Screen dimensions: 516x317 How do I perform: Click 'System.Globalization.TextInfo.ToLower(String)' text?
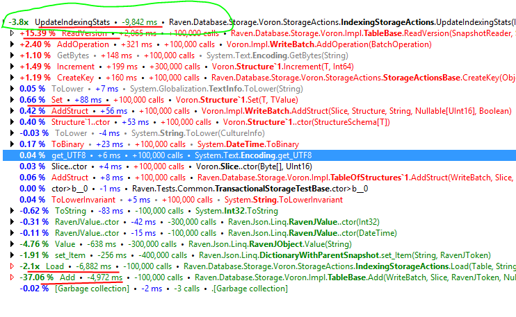pyautogui.click(x=216, y=89)
